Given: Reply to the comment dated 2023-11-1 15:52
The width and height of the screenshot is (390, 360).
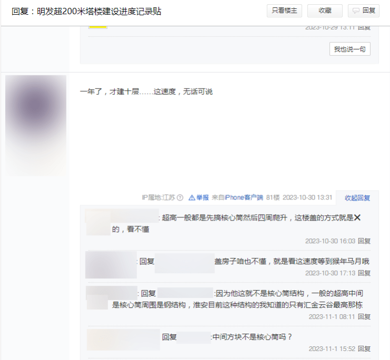Looking at the screenshot, I should point(364,349).
